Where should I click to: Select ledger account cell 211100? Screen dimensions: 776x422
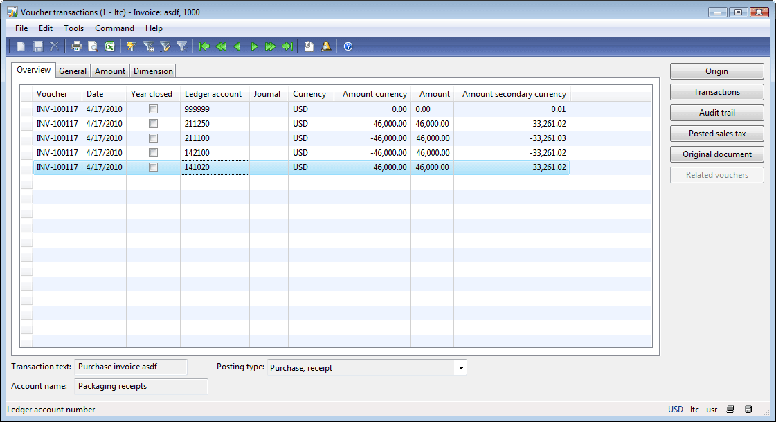tap(215, 138)
